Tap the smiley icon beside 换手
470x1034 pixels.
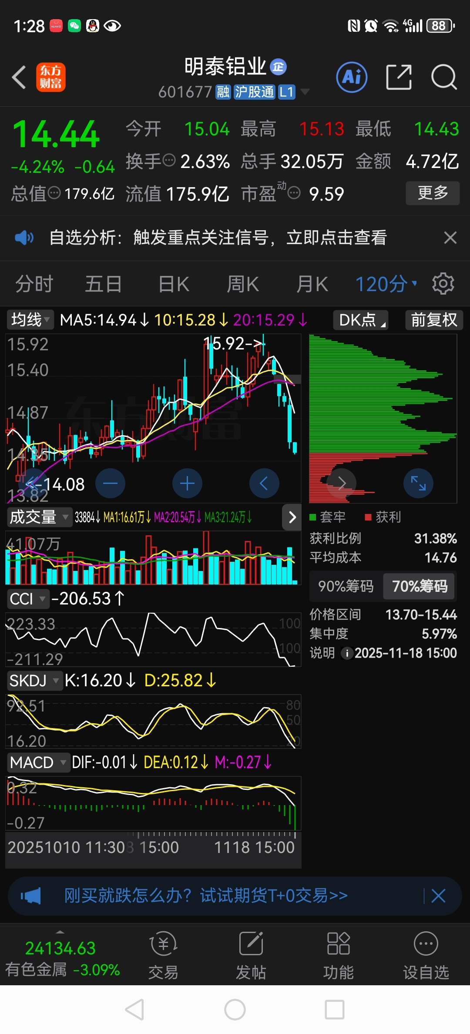point(169,161)
